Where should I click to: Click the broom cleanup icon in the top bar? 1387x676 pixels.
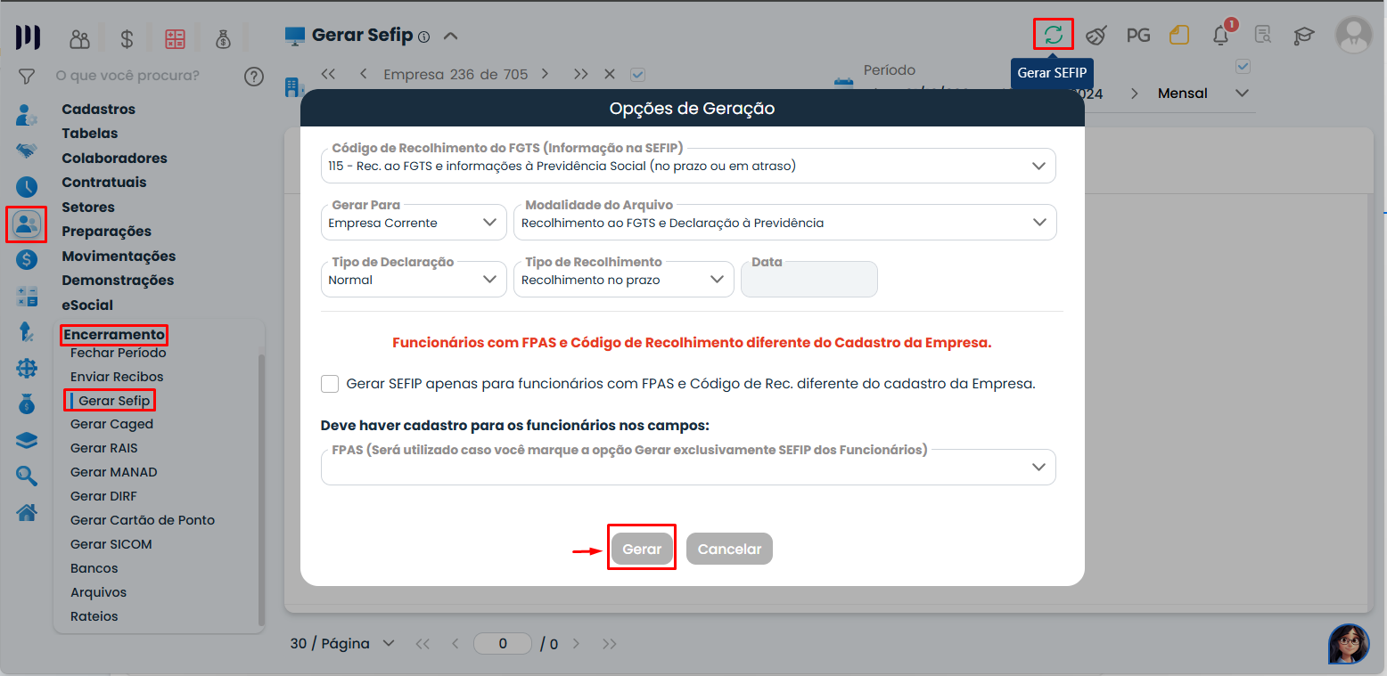(1096, 36)
